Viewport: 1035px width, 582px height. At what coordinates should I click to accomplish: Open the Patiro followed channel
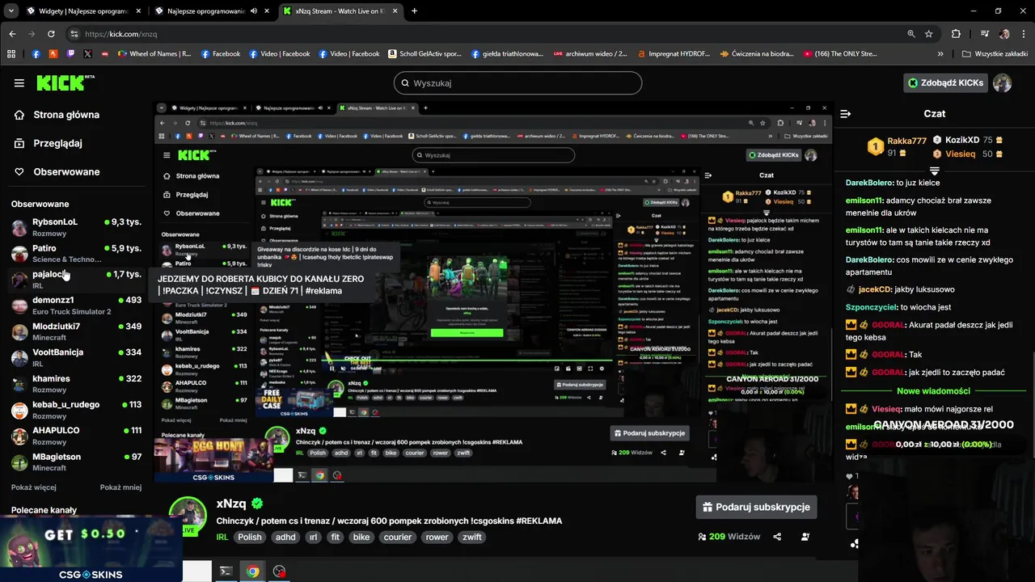[77, 253]
